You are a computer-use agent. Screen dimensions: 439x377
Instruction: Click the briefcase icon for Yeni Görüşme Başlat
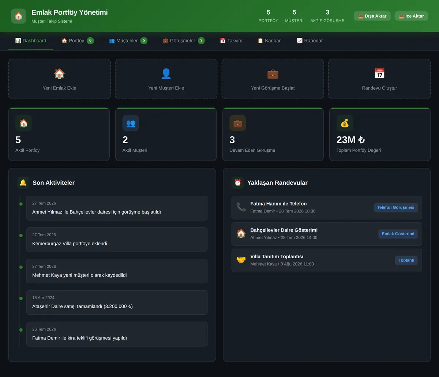tap(273, 74)
